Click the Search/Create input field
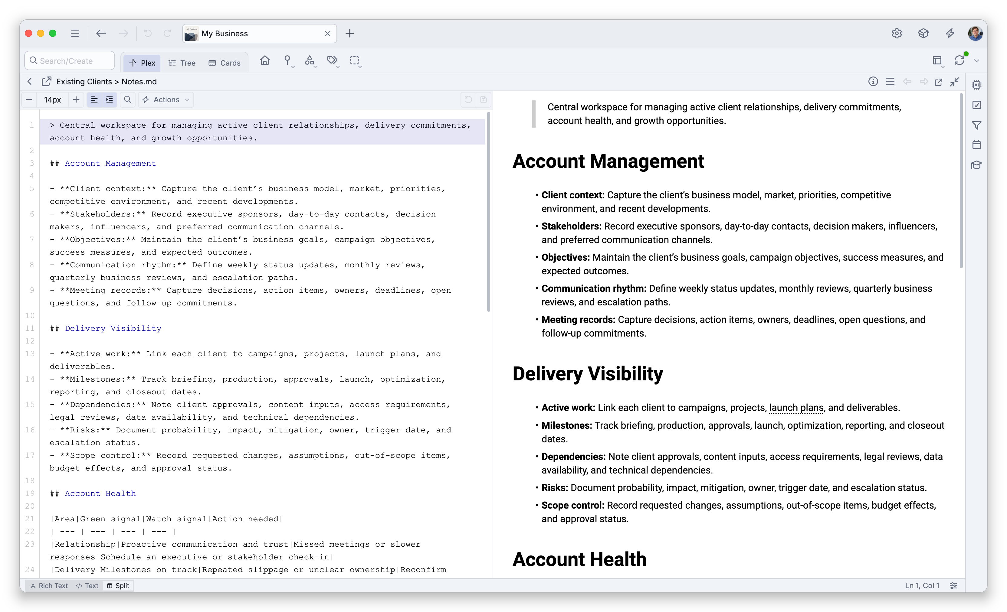 tap(70, 61)
